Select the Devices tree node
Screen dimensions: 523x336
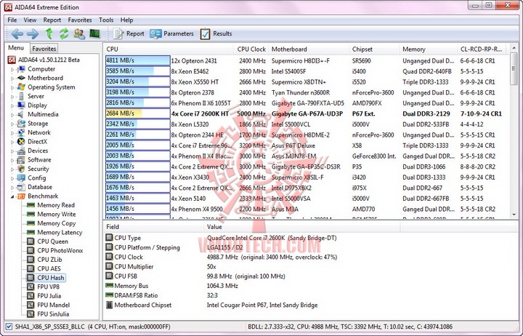pos(38,151)
